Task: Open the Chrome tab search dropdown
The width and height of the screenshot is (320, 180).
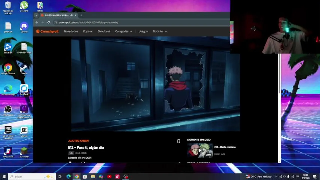Action: (x=36, y=15)
